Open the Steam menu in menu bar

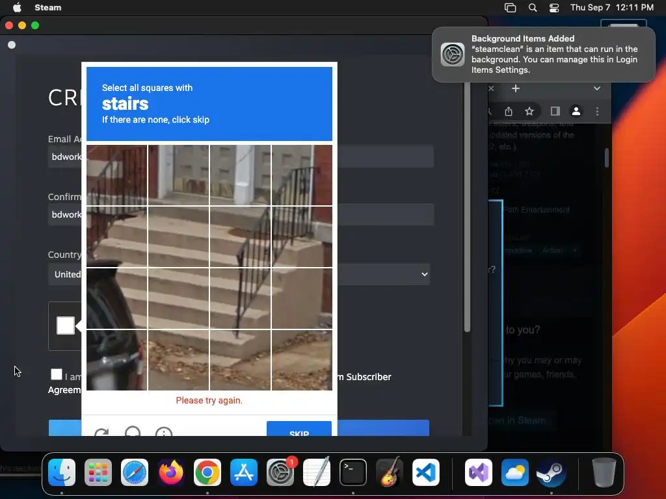click(x=48, y=7)
